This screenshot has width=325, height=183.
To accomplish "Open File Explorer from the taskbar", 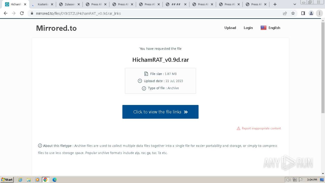I will 29,180.
